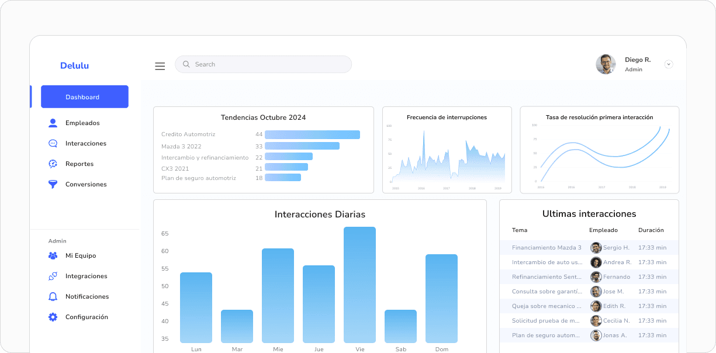Select the Intercambio de auto us... row

click(589, 262)
